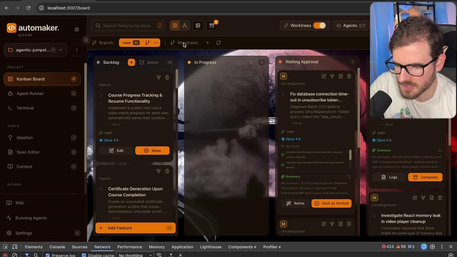Open the board background image settings
This screenshot has width=457, height=257.
pos(198,26)
